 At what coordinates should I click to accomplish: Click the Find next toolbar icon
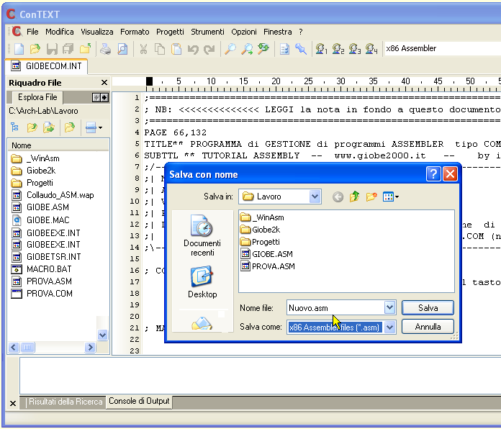tap(247, 49)
